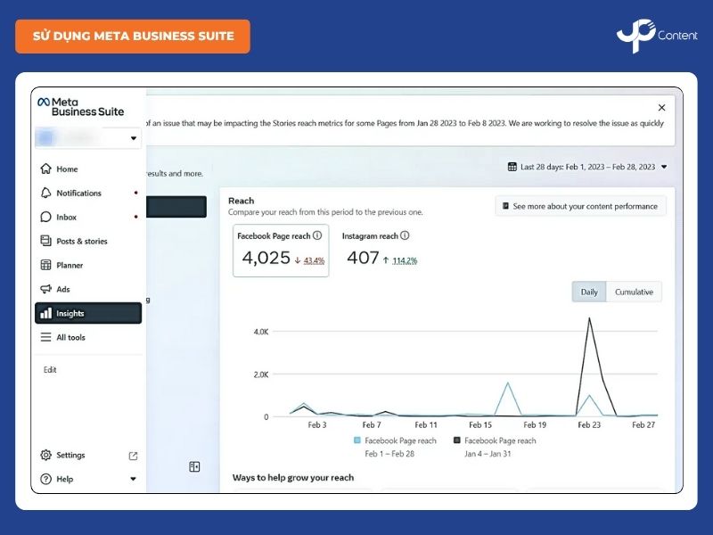Screen dimensions: 713x535
Task: Open All tools menu item
Action: coord(71,338)
